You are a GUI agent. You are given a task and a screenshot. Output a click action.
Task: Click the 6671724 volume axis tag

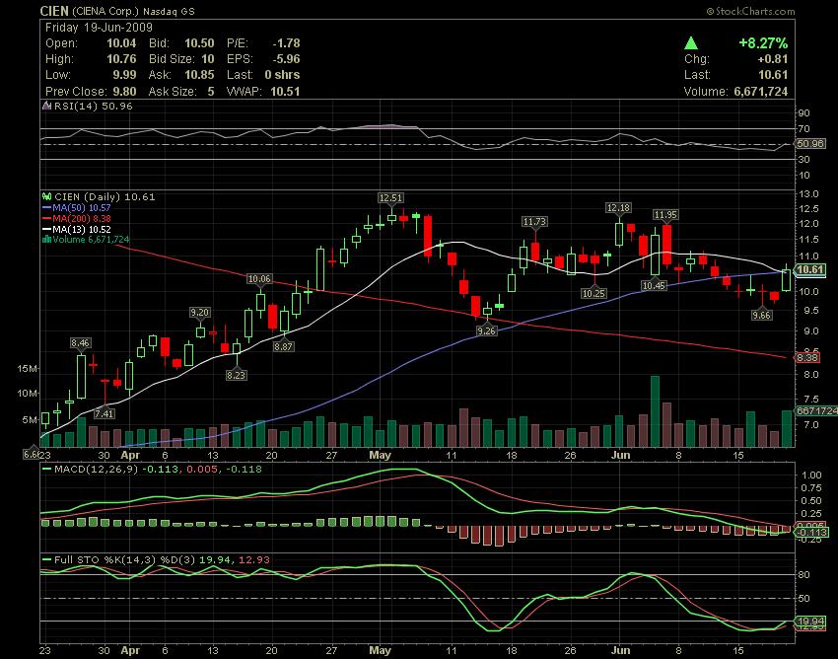[816, 410]
